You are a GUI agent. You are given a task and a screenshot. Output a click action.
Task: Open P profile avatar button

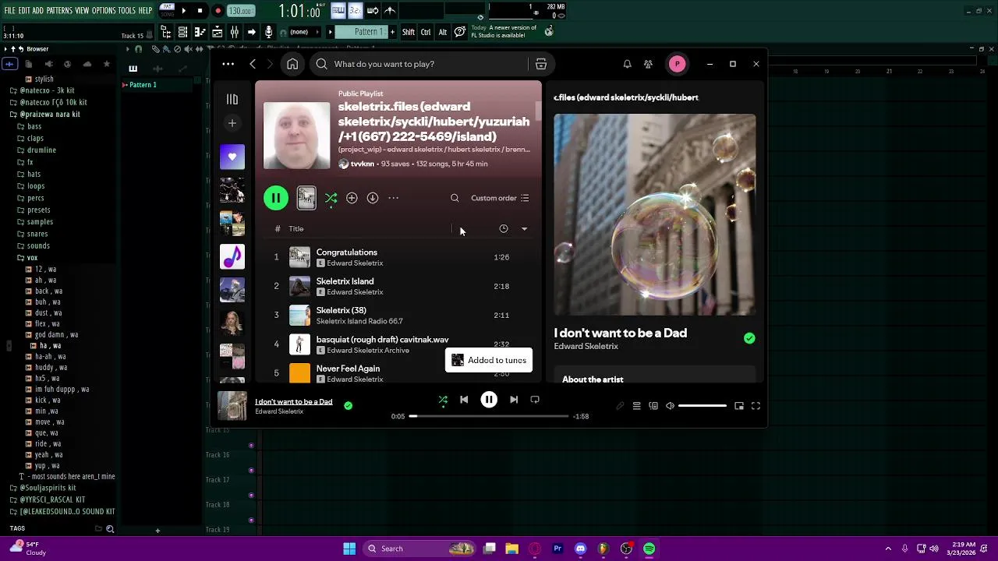677,64
